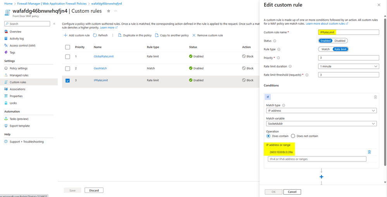Click blue plus to add condition

pos(322,177)
